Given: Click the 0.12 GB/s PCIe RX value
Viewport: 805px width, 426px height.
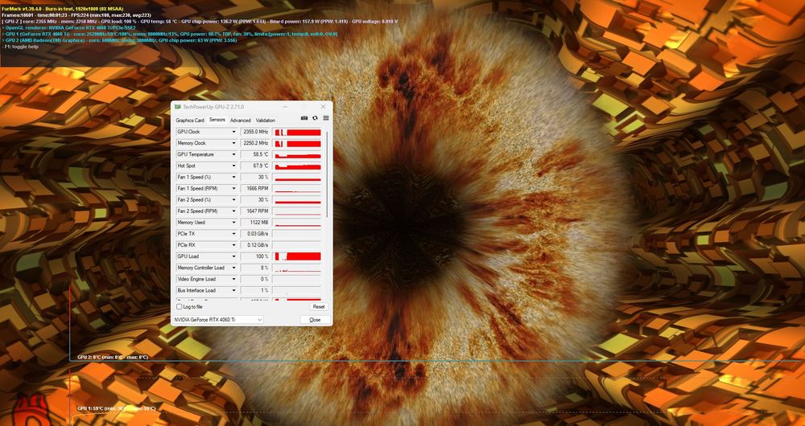Looking at the screenshot, I should (255, 245).
